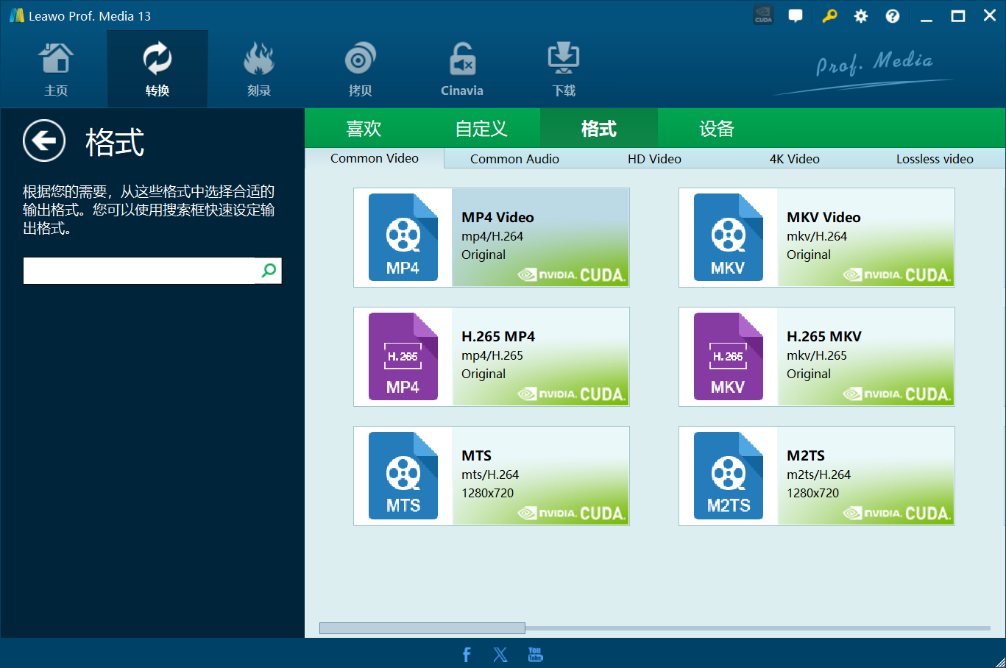Open the Cinavia removal module
The image size is (1006, 668).
pyautogui.click(x=461, y=70)
